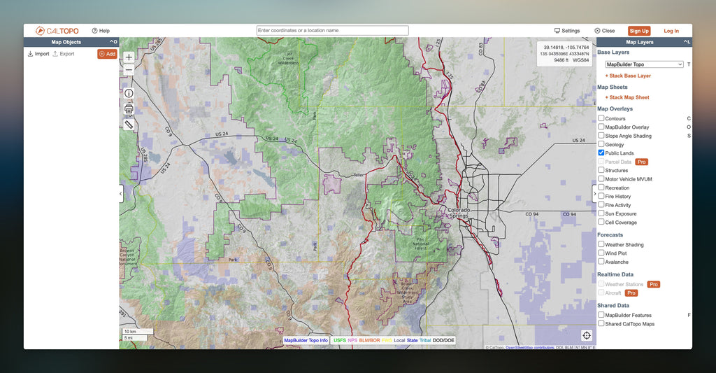Open Settings in the top bar
The image size is (716, 373).
(x=567, y=31)
